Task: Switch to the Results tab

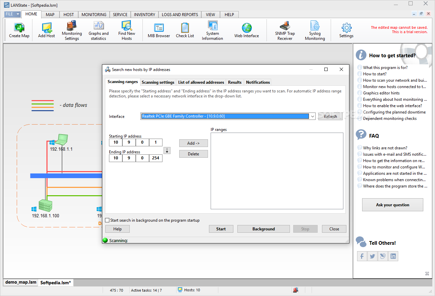Action: pyautogui.click(x=235, y=82)
